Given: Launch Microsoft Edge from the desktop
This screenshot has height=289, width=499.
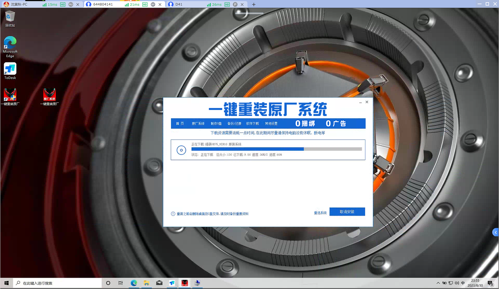Looking at the screenshot, I should (x=10, y=47).
